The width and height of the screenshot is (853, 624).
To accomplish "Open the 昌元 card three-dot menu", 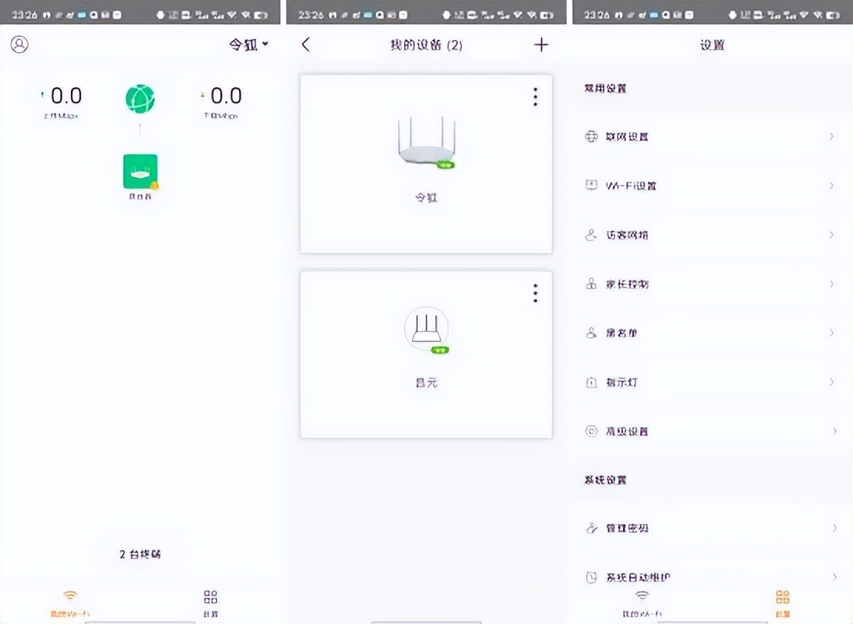I will 534,294.
